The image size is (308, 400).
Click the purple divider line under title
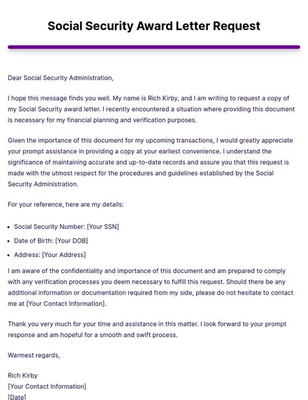click(154, 47)
